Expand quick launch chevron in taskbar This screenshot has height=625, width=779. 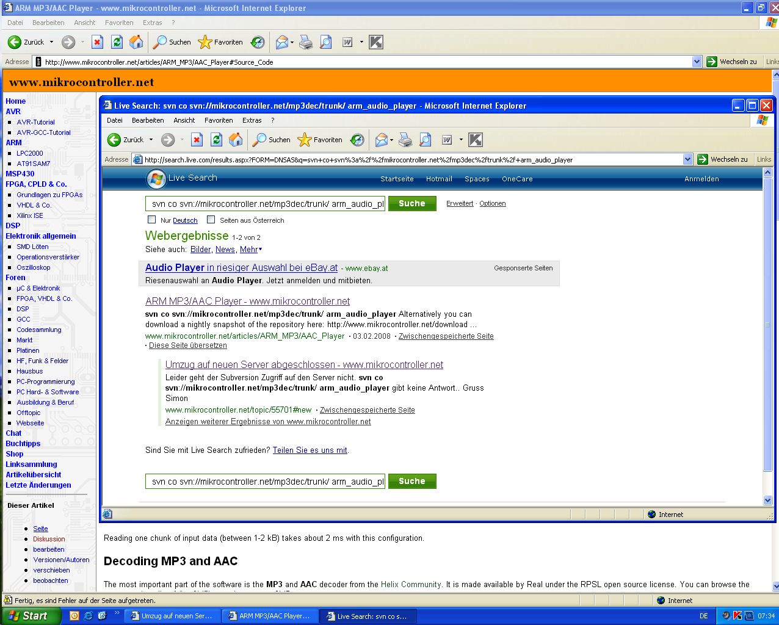(117, 613)
